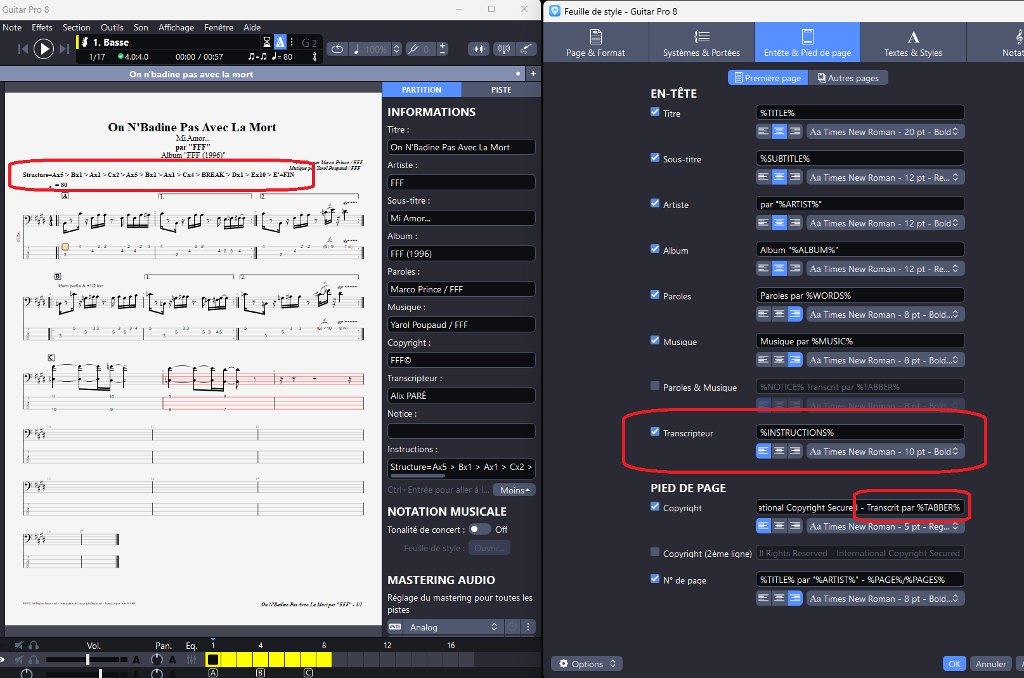Switch to Autres pages button
1024x678 pixels.
point(848,77)
